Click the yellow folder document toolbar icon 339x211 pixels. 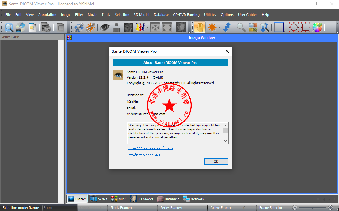coord(32,27)
